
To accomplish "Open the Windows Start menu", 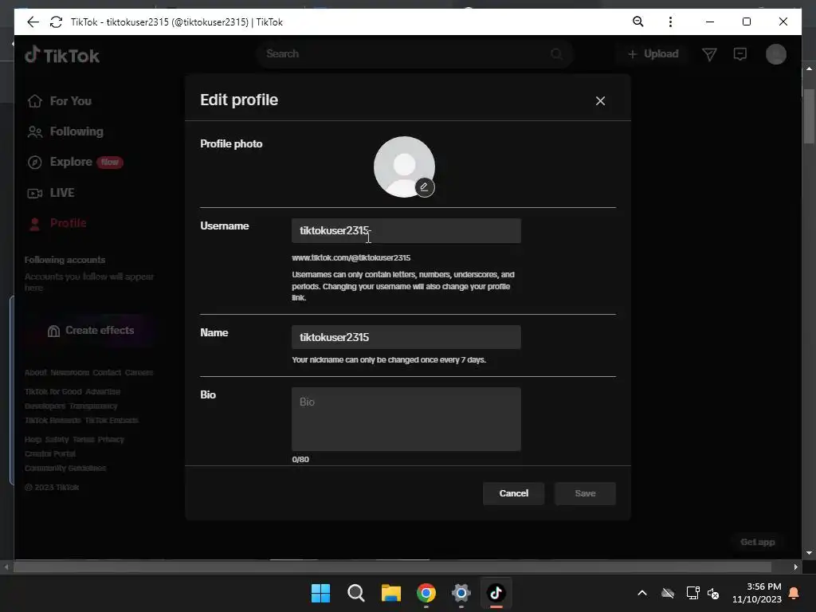I will [x=320, y=593].
